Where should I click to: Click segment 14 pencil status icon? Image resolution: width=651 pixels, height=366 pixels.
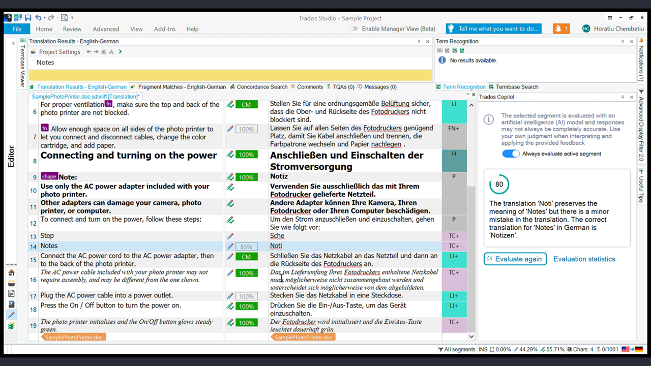click(x=230, y=246)
